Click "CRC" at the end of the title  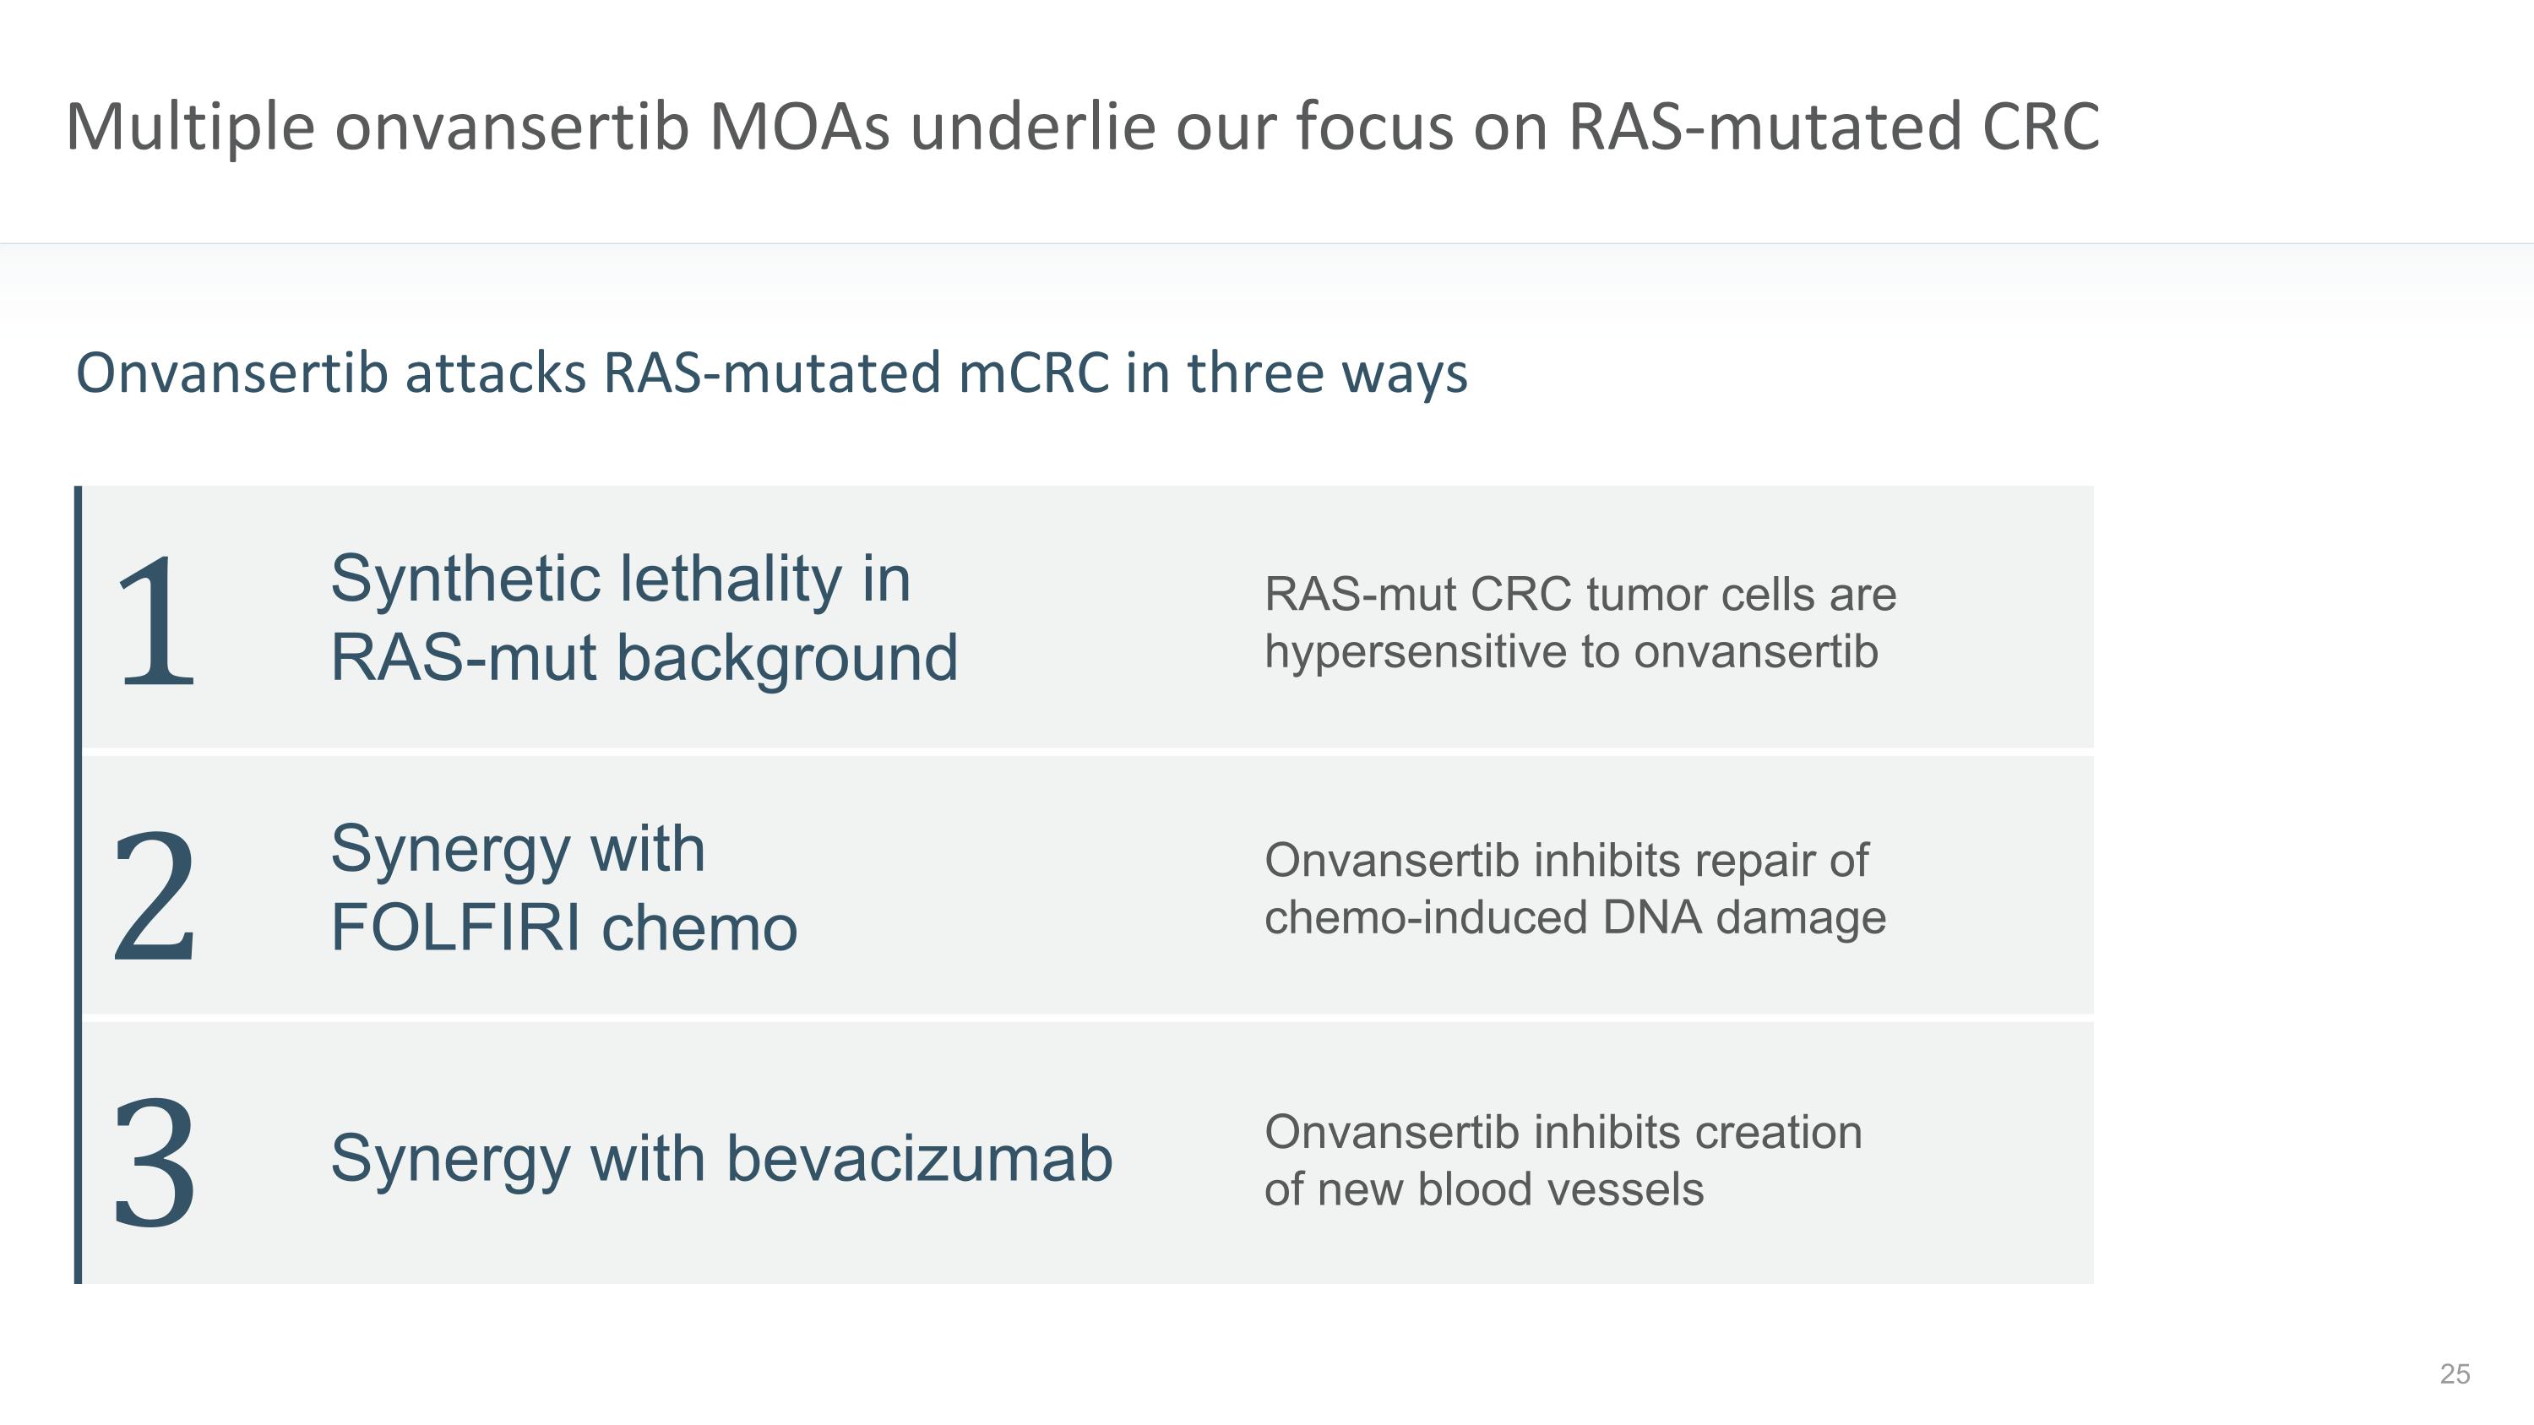pos(2040,127)
